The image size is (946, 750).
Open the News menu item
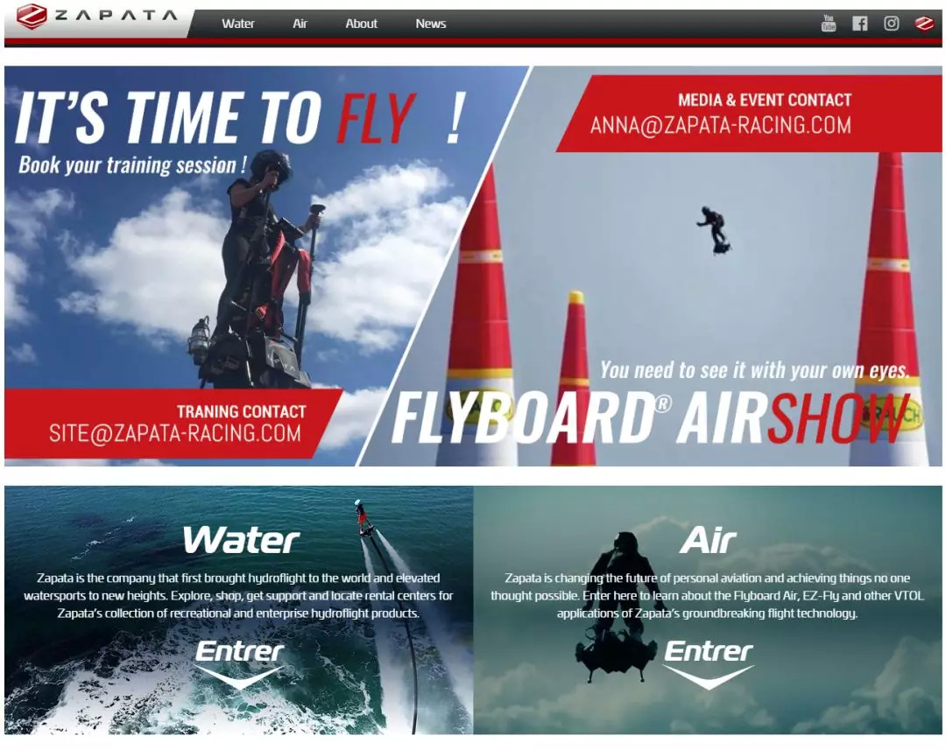pyautogui.click(x=430, y=24)
